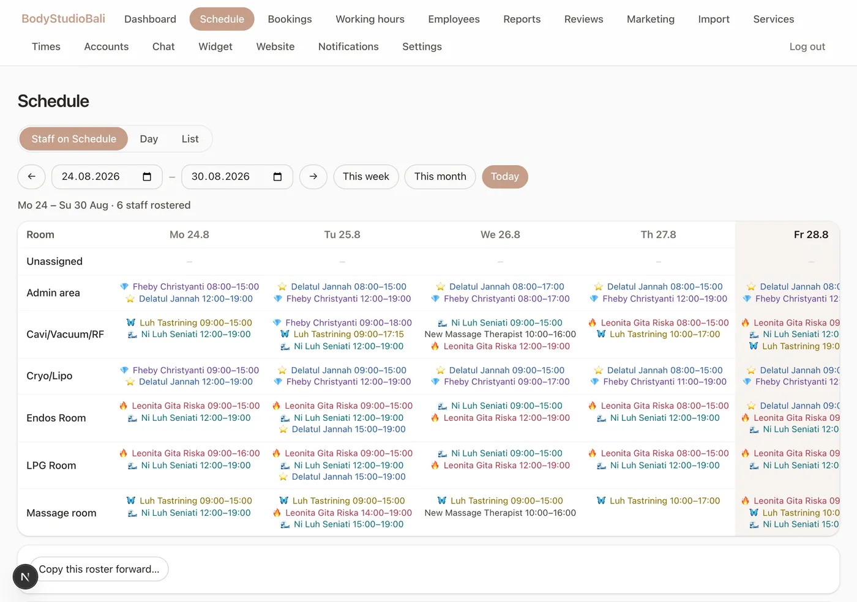Open the Times page
This screenshot has width=857, height=602.
[46, 46]
